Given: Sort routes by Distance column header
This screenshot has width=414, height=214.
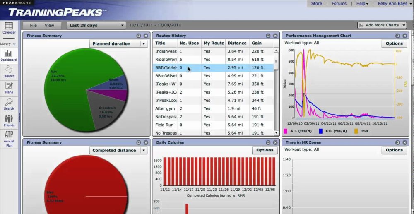Looking at the screenshot, I should 237,43.
